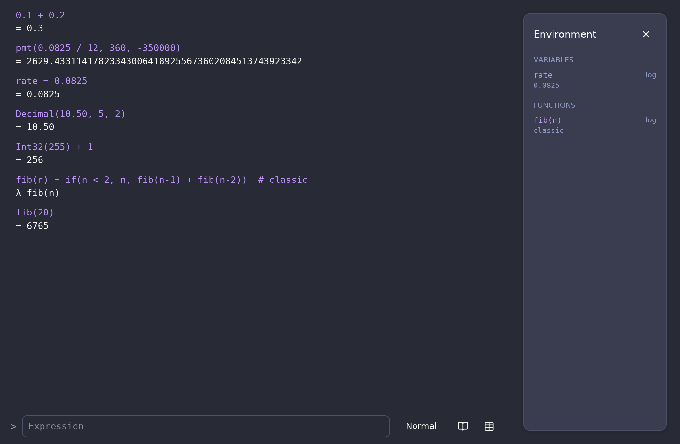
Task: Click the = 256 result
Action: pyautogui.click(x=29, y=160)
